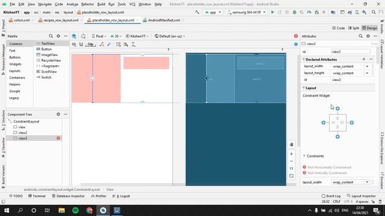Image resolution: width=385 pixels, height=216 pixels.
Task: Click Clear Constraints icon
Action: click(x=102, y=44)
